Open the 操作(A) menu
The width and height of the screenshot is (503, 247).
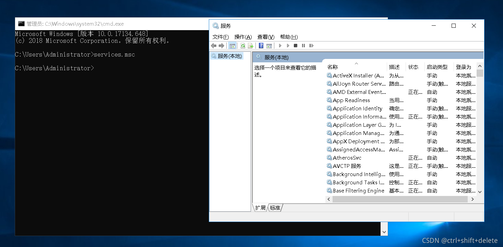click(243, 37)
